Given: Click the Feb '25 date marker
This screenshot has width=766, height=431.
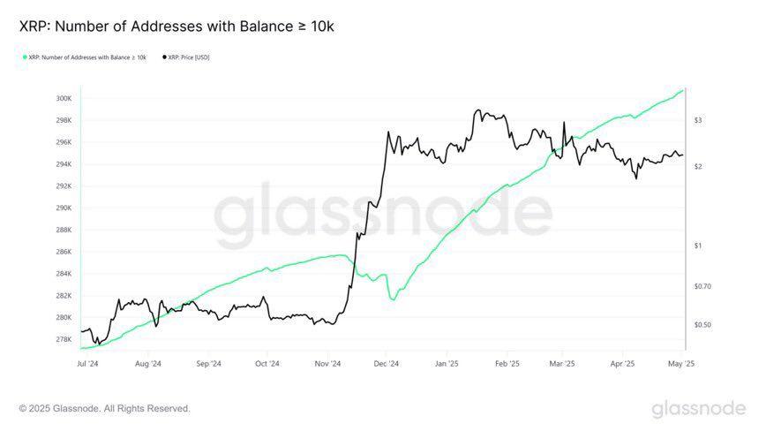Looking at the screenshot, I should (507, 363).
